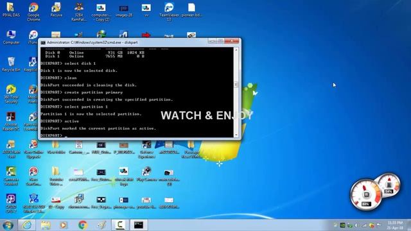Screen dimensions: 411x231
Task: Open the 360 Total Security shortcut
Action: [11, 94]
